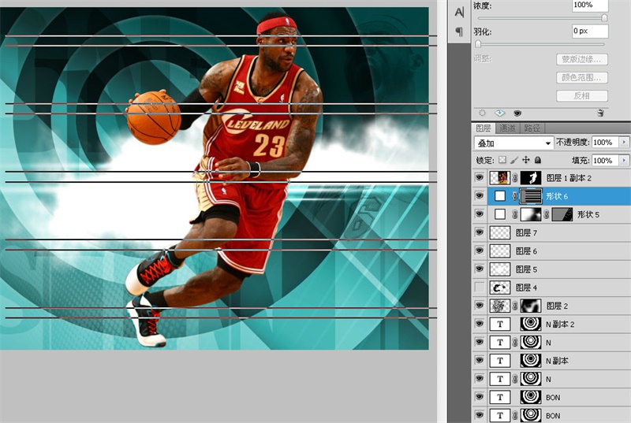Image resolution: width=631 pixels, height=423 pixels.
Task: Show hidden layer 图层 4
Action: pyautogui.click(x=479, y=288)
